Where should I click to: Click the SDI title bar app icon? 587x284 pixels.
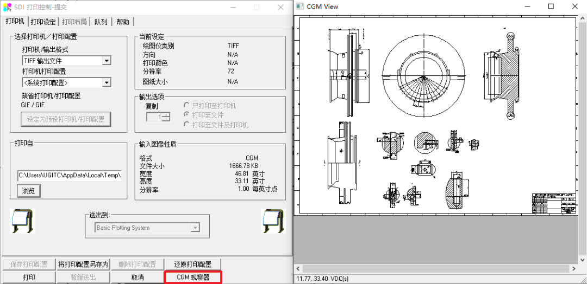pyautogui.click(x=7, y=7)
